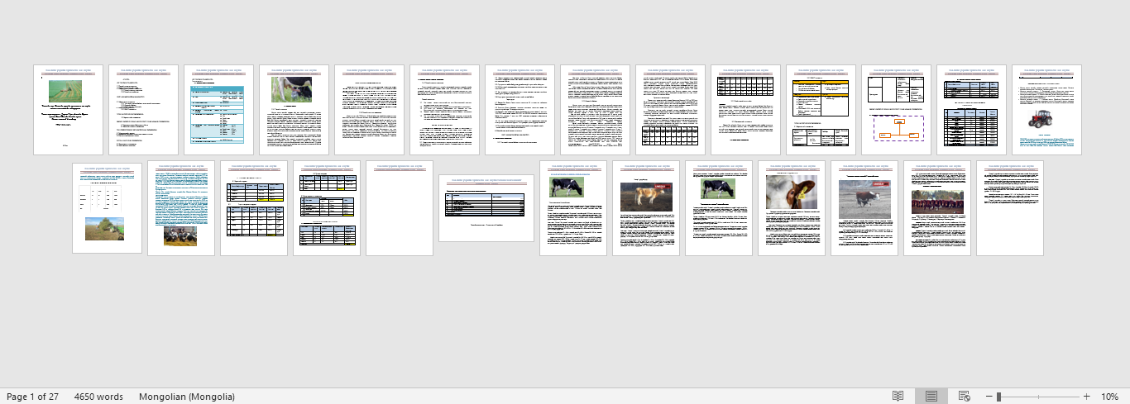Select the page with ear-tagged calf photo

tap(792, 208)
